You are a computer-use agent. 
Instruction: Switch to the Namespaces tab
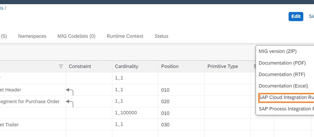(32, 36)
